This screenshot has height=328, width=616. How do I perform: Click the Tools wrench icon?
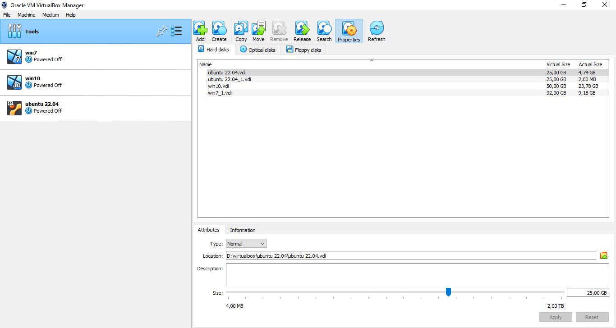[14, 31]
